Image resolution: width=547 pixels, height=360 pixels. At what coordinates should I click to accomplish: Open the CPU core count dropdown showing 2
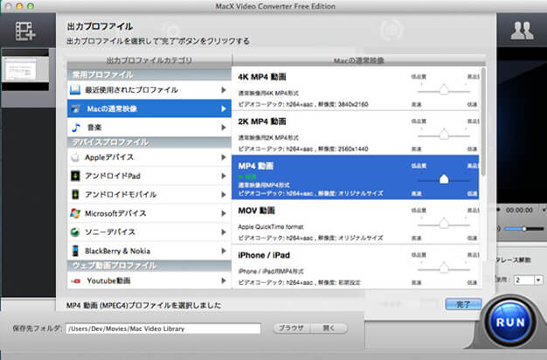tap(529, 280)
